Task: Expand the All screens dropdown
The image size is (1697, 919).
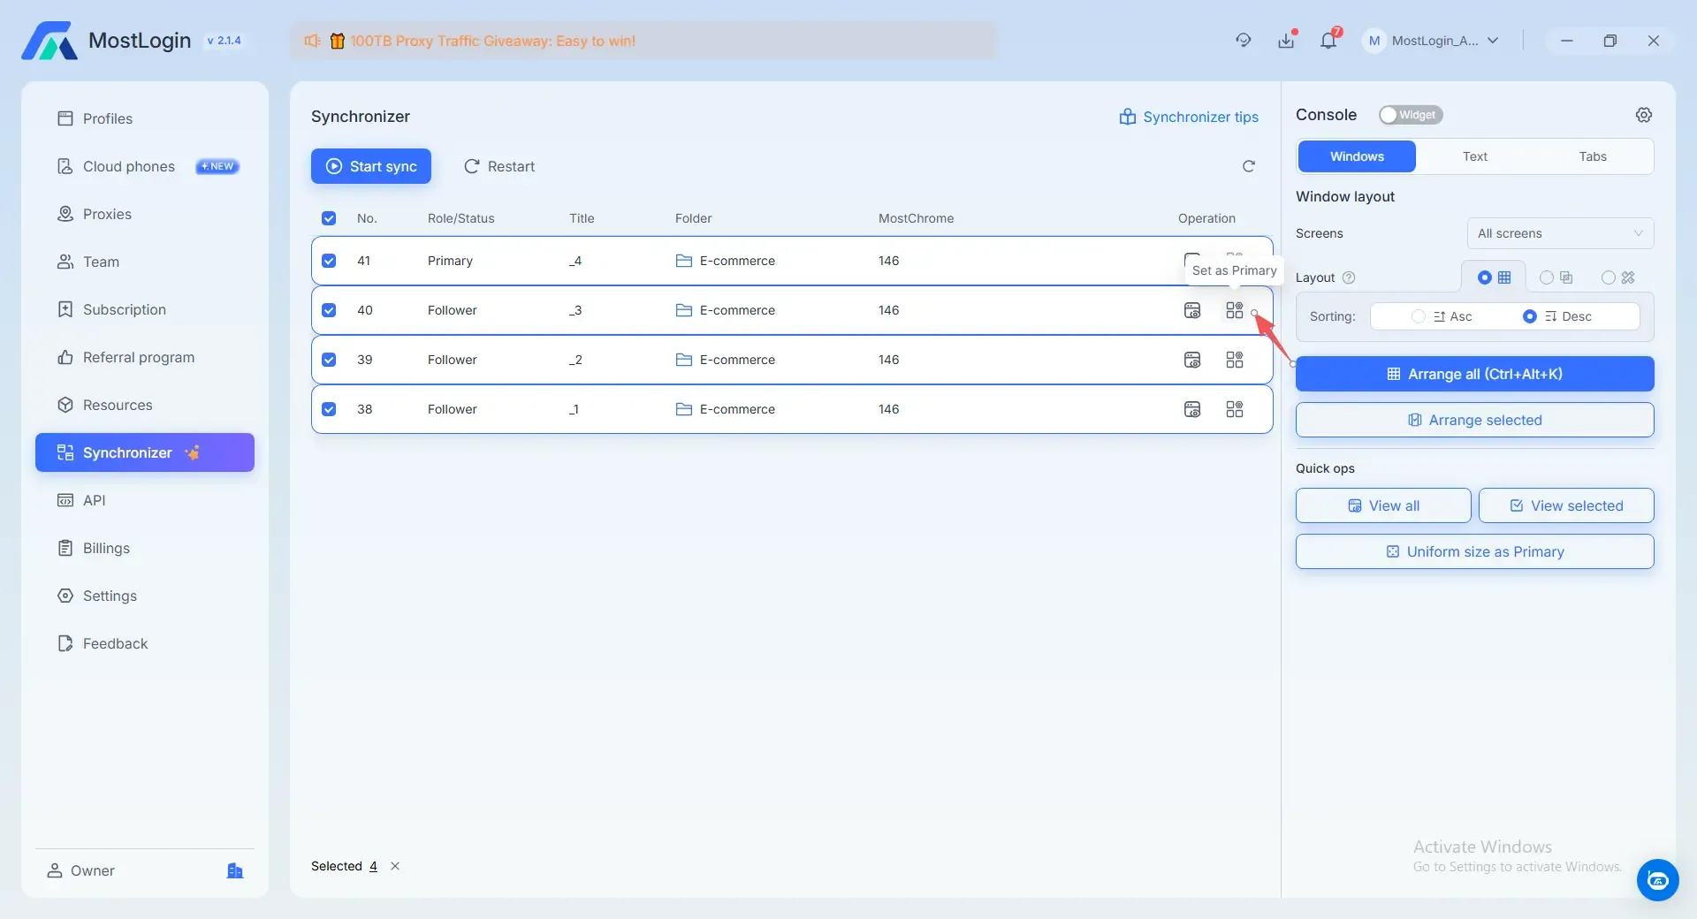Action: (x=1560, y=233)
